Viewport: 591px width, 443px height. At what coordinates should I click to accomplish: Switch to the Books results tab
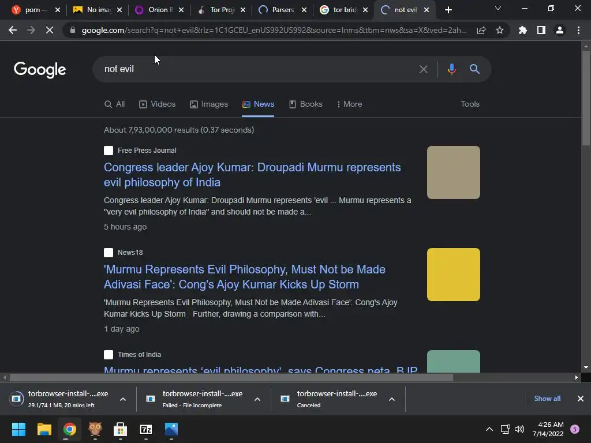(x=306, y=104)
